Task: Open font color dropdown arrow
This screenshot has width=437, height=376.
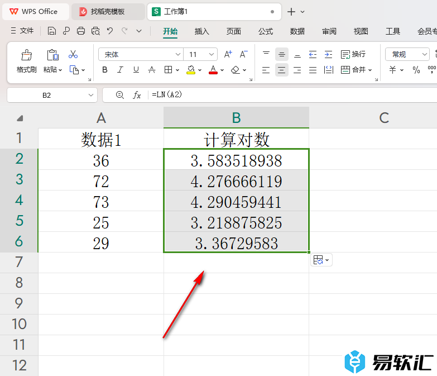Action: tap(222, 70)
